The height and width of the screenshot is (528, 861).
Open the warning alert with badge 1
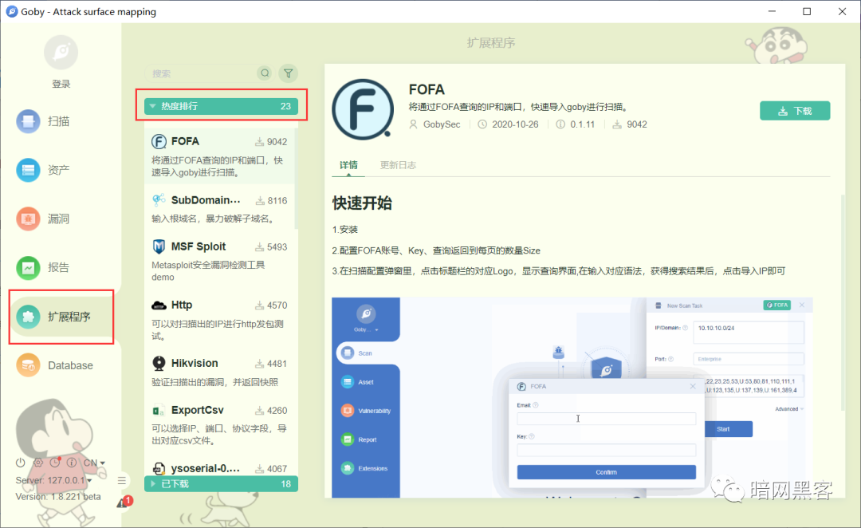(x=124, y=502)
